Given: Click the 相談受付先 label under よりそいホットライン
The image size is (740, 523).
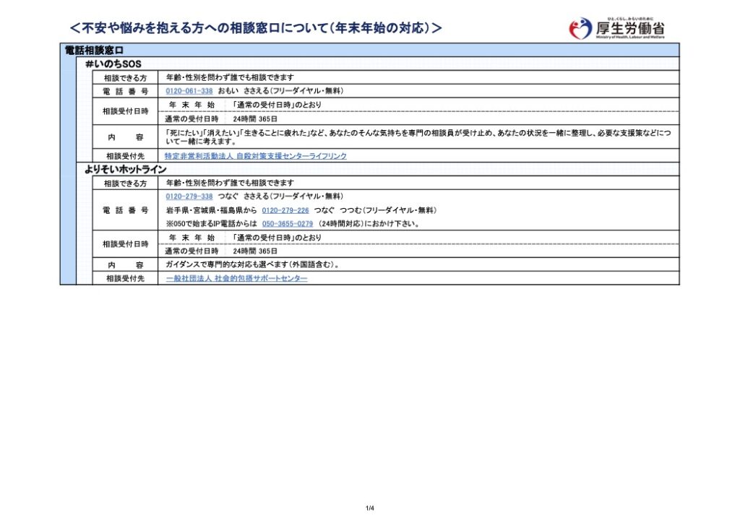Looking at the screenshot, I should pos(125,278).
